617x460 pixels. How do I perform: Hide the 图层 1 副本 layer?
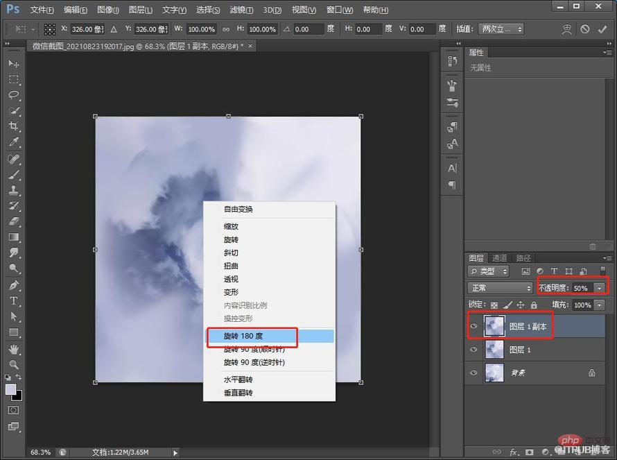(x=473, y=326)
